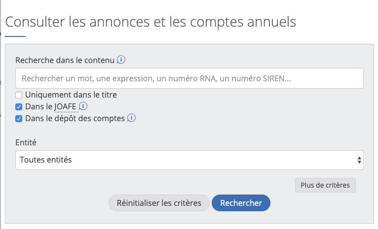Focus the Rechercher un mot search field
The image size is (378, 229).
[189, 78]
